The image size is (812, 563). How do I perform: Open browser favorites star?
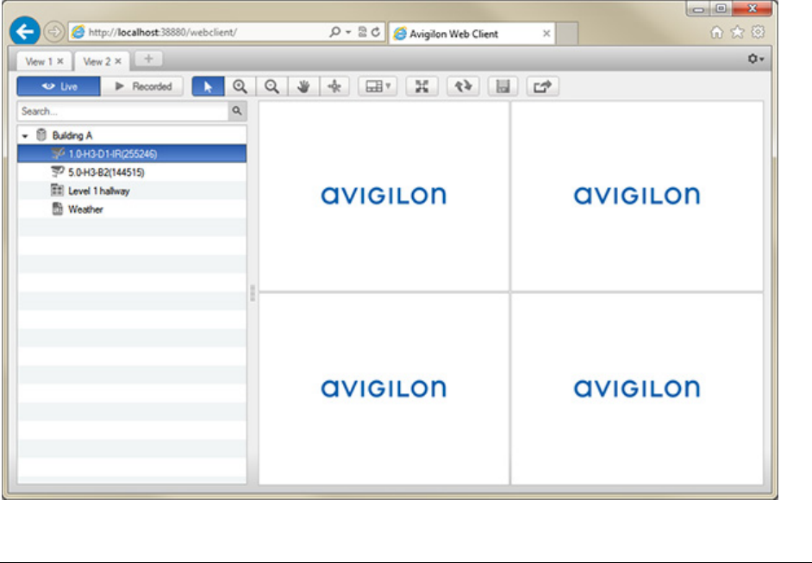(737, 33)
